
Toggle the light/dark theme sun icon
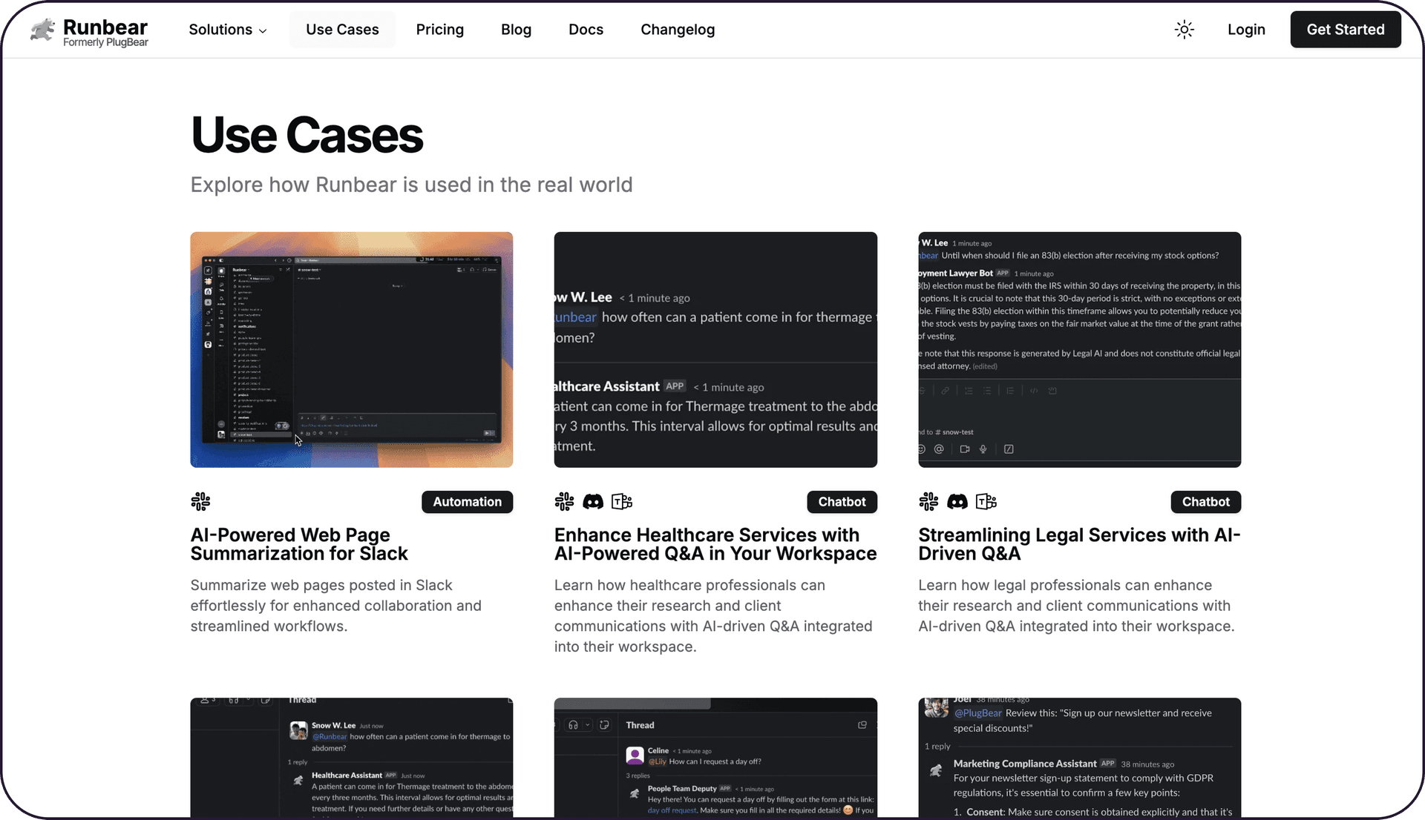click(1184, 30)
